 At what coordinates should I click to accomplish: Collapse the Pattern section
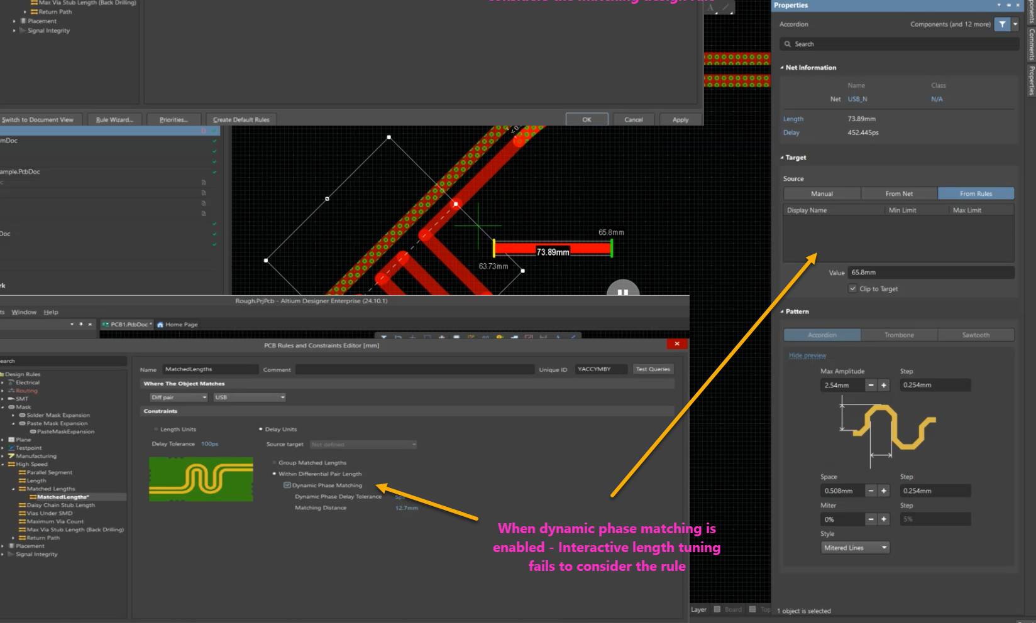click(x=782, y=311)
